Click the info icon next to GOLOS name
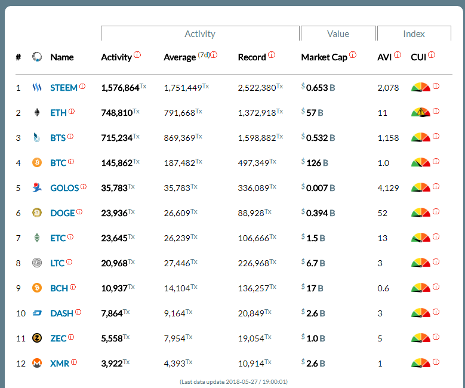This screenshot has width=465, height=388. pos(84,187)
